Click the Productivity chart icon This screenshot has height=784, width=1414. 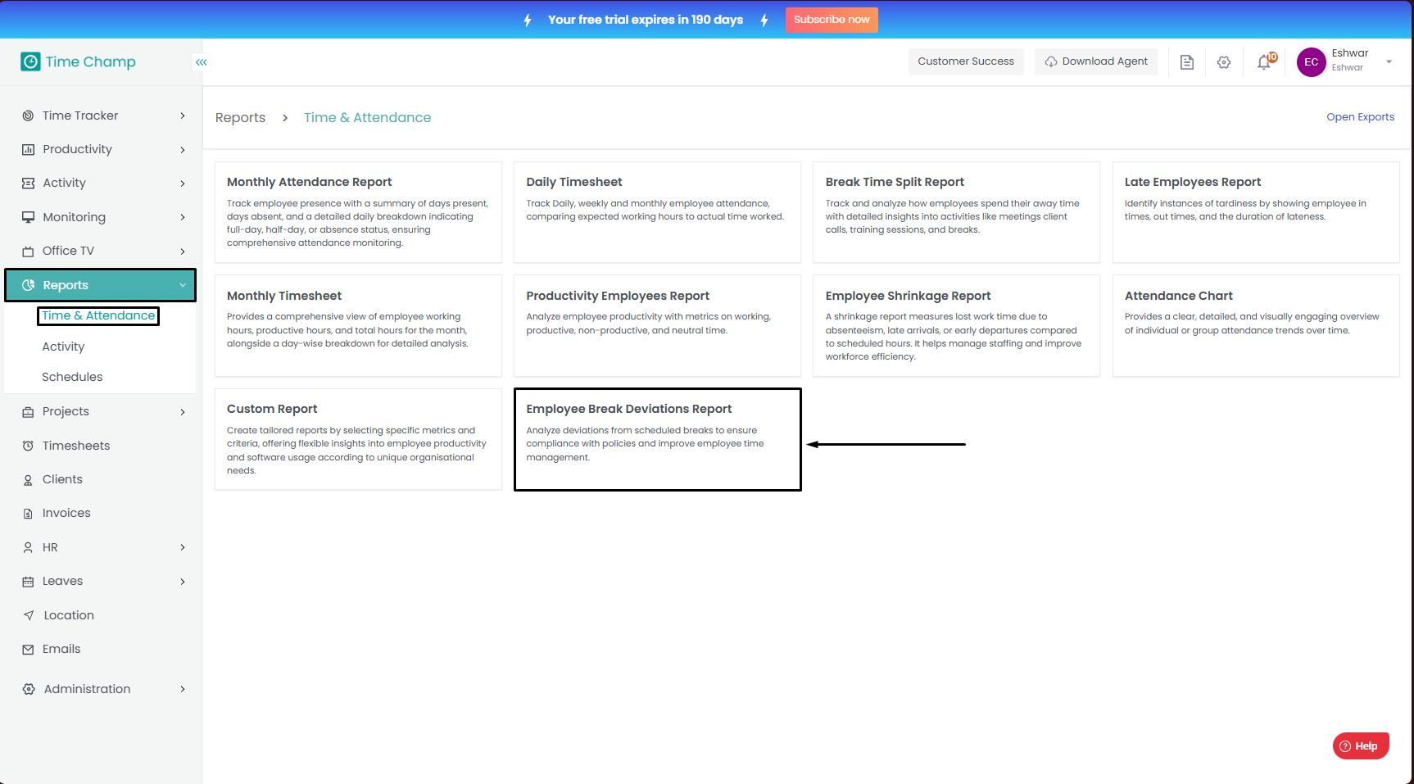(28, 149)
